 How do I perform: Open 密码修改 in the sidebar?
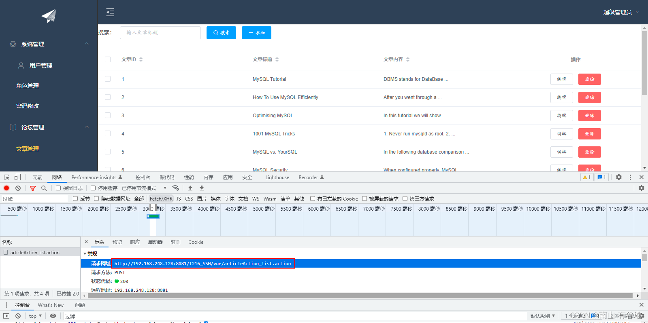pyautogui.click(x=28, y=106)
